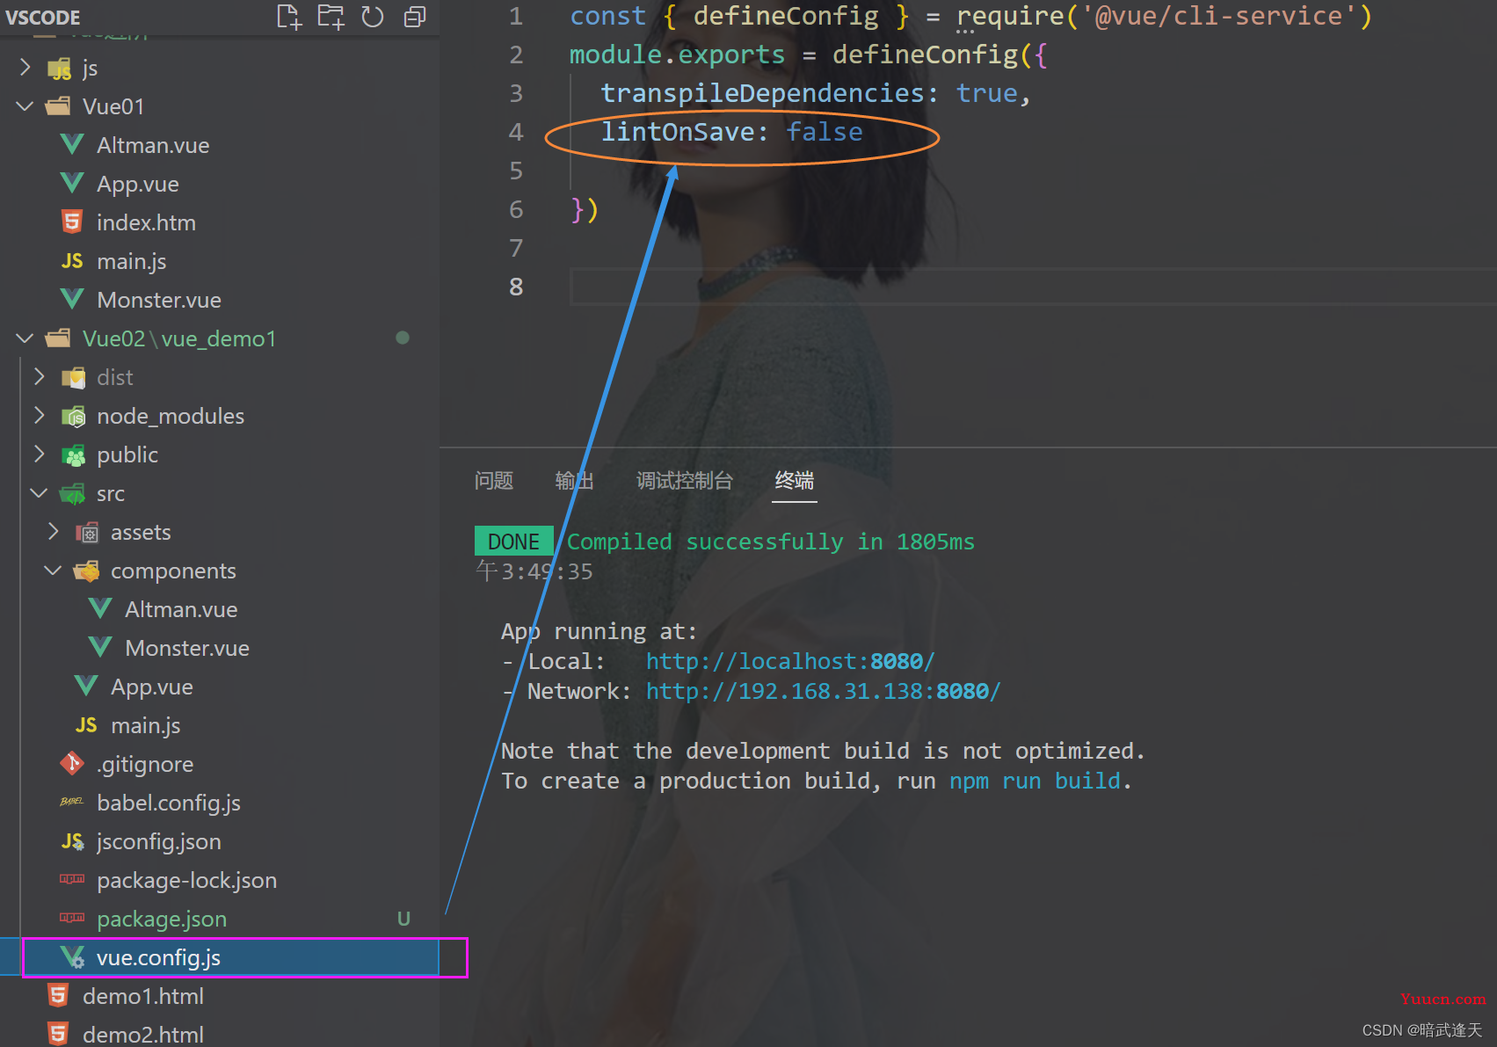Screen dimensions: 1497x1047
Task: Click the JS icon beside Vue01 main.js
Action: (72, 261)
